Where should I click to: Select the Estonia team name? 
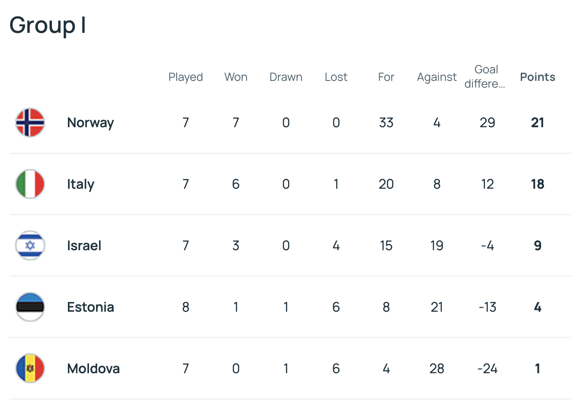coord(90,307)
